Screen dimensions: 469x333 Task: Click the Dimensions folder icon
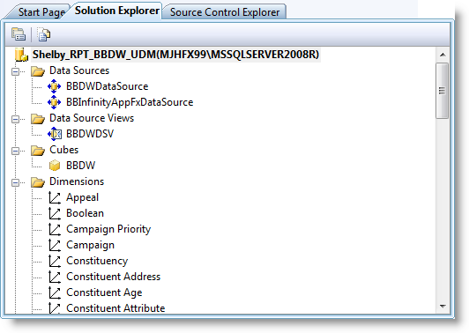(38, 182)
